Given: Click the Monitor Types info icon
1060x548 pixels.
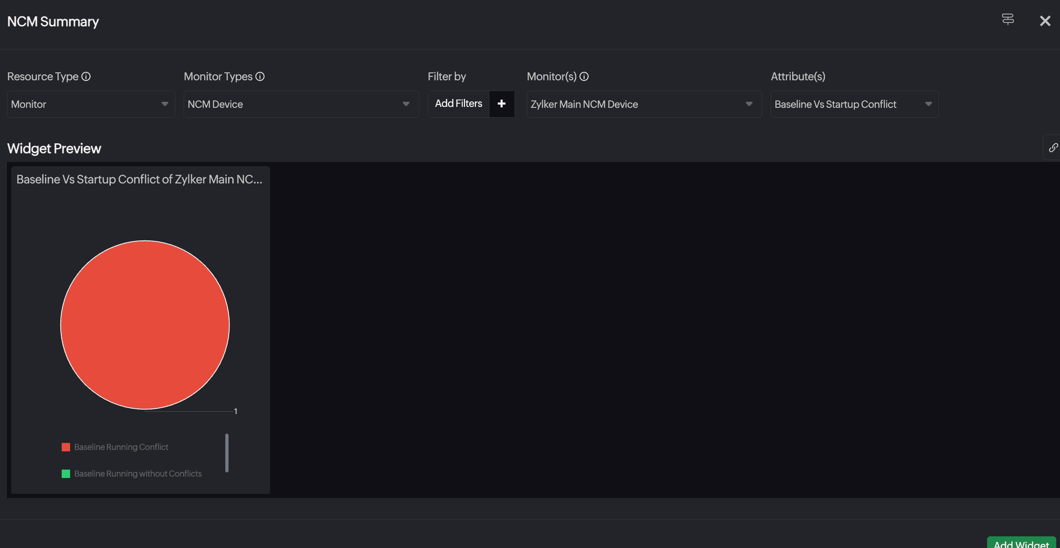Looking at the screenshot, I should [x=260, y=77].
